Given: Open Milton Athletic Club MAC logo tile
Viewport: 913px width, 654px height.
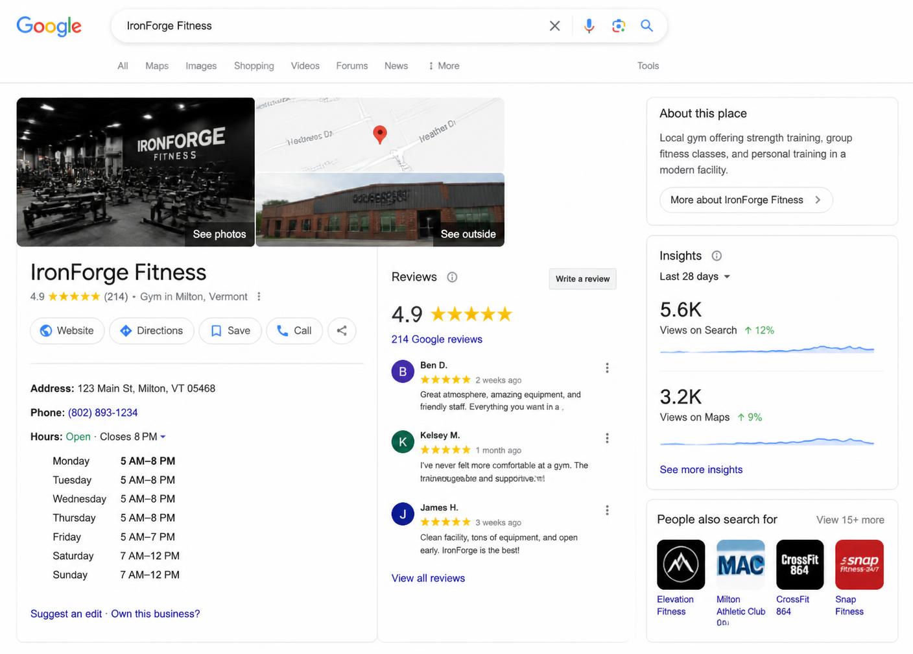Looking at the screenshot, I should [x=741, y=564].
